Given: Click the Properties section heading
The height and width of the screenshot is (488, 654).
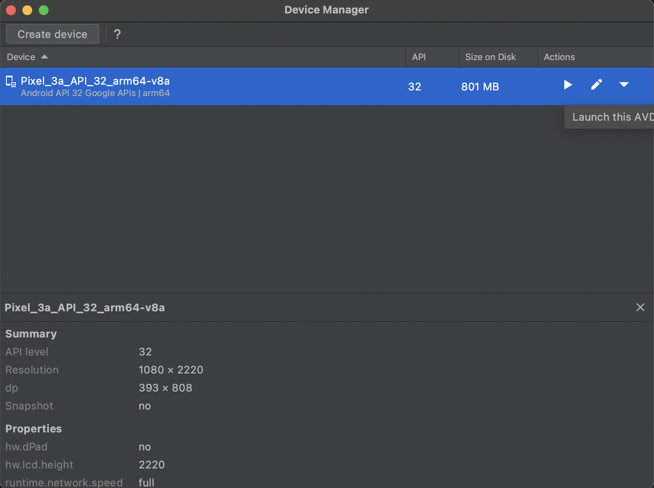Looking at the screenshot, I should [x=33, y=429].
